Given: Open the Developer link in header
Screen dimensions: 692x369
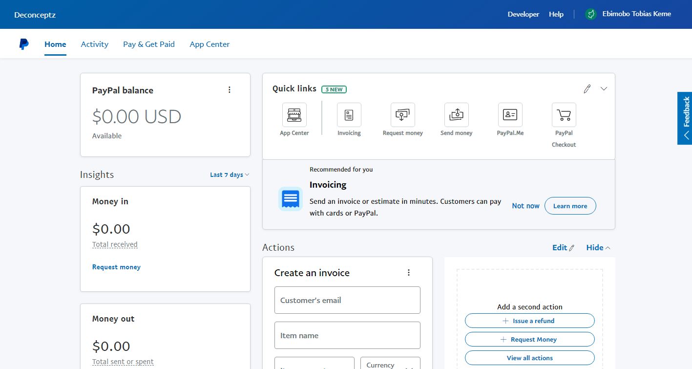Looking at the screenshot, I should pyautogui.click(x=524, y=14).
